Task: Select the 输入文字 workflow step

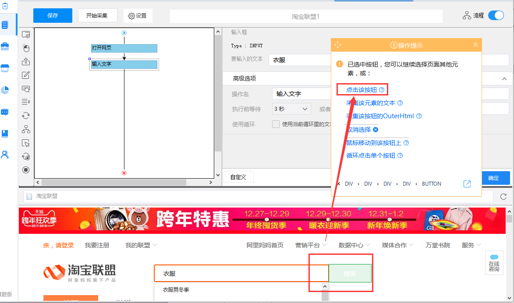Action: (x=124, y=64)
